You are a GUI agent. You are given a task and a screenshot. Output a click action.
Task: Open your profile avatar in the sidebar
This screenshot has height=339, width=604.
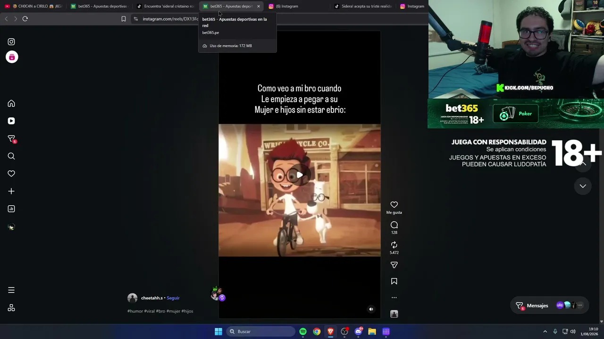coord(11,227)
